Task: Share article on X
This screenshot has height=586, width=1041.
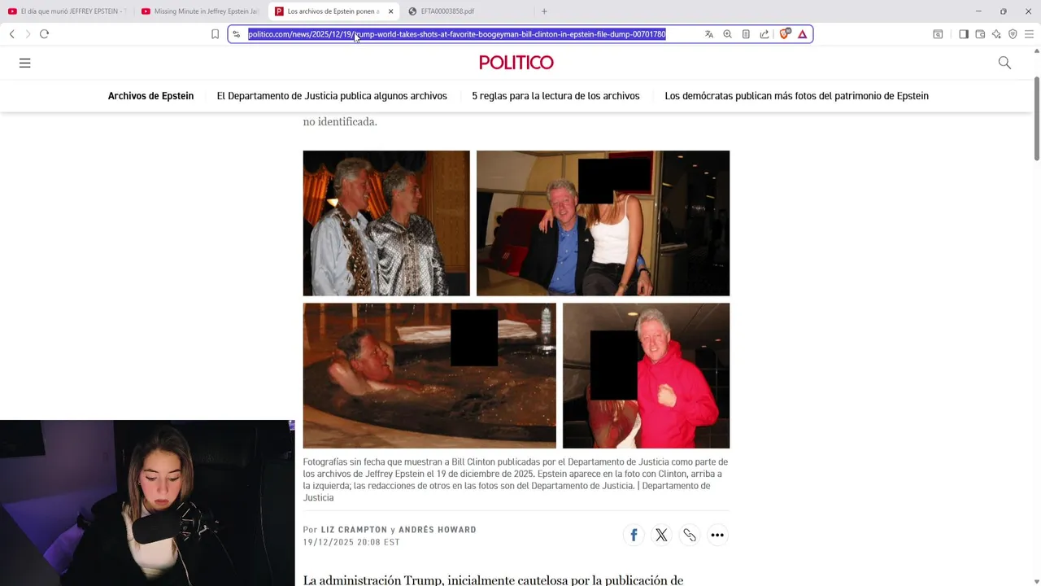Action: pyautogui.click(x=661, y=535)
